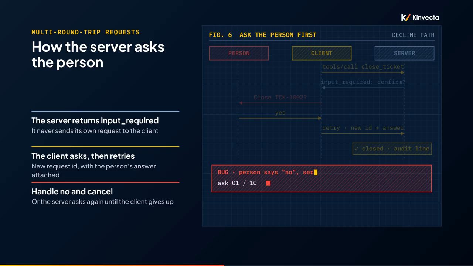The image size is (473, 266).
Task: Click the figure title "FIG. 6 ASK THE PERSON FIRST"
Action: pos(263,35)
